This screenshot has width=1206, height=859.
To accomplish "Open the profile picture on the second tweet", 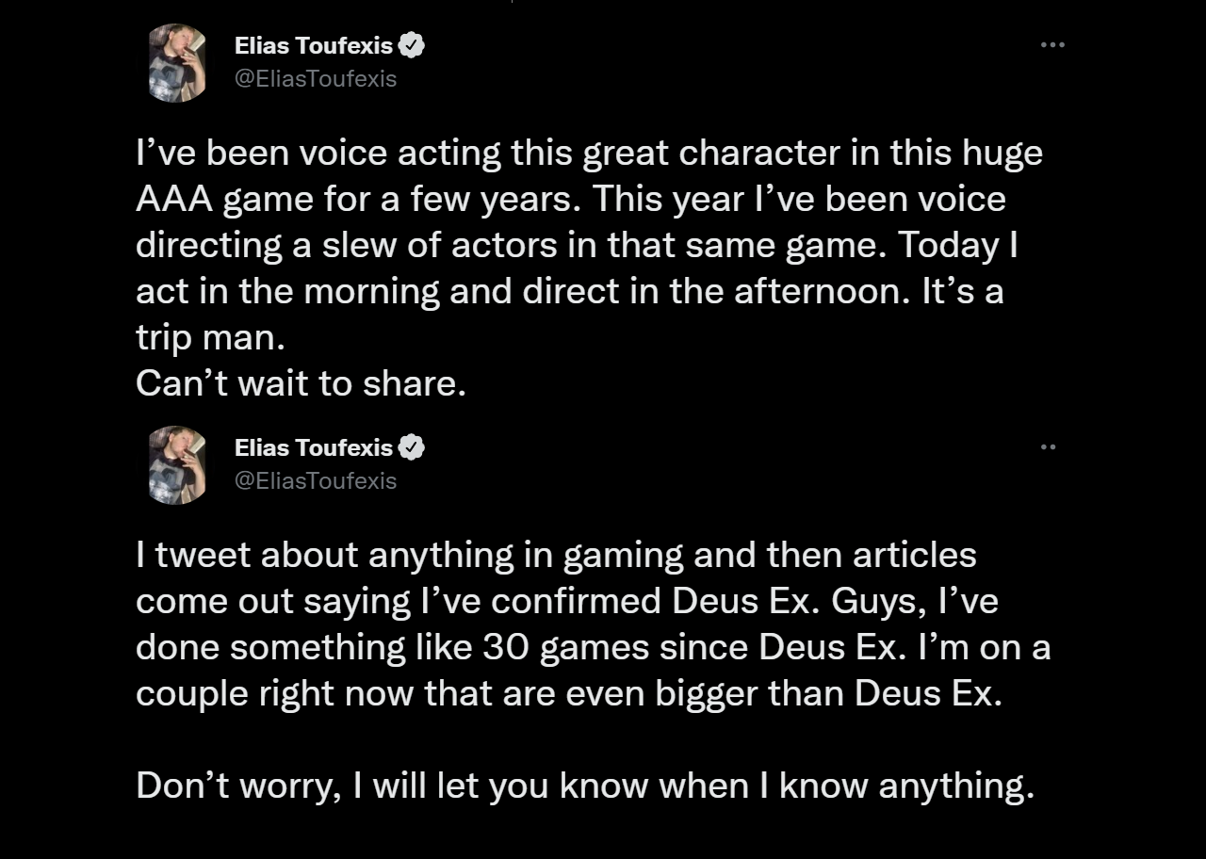I will [x=176, y=467].
